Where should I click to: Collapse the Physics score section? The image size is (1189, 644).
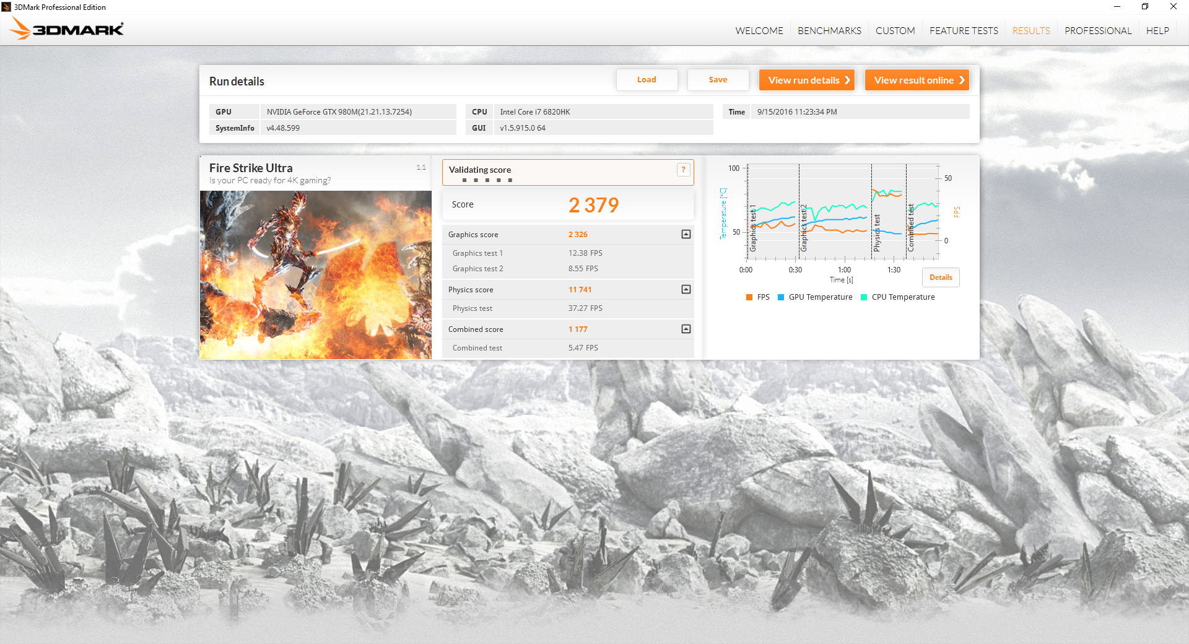point(686,289)
